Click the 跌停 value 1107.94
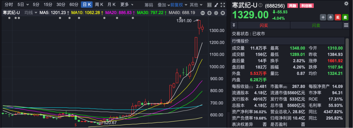Image resolution: width=353 pixels, height=128 pixels. pos(335,67)
